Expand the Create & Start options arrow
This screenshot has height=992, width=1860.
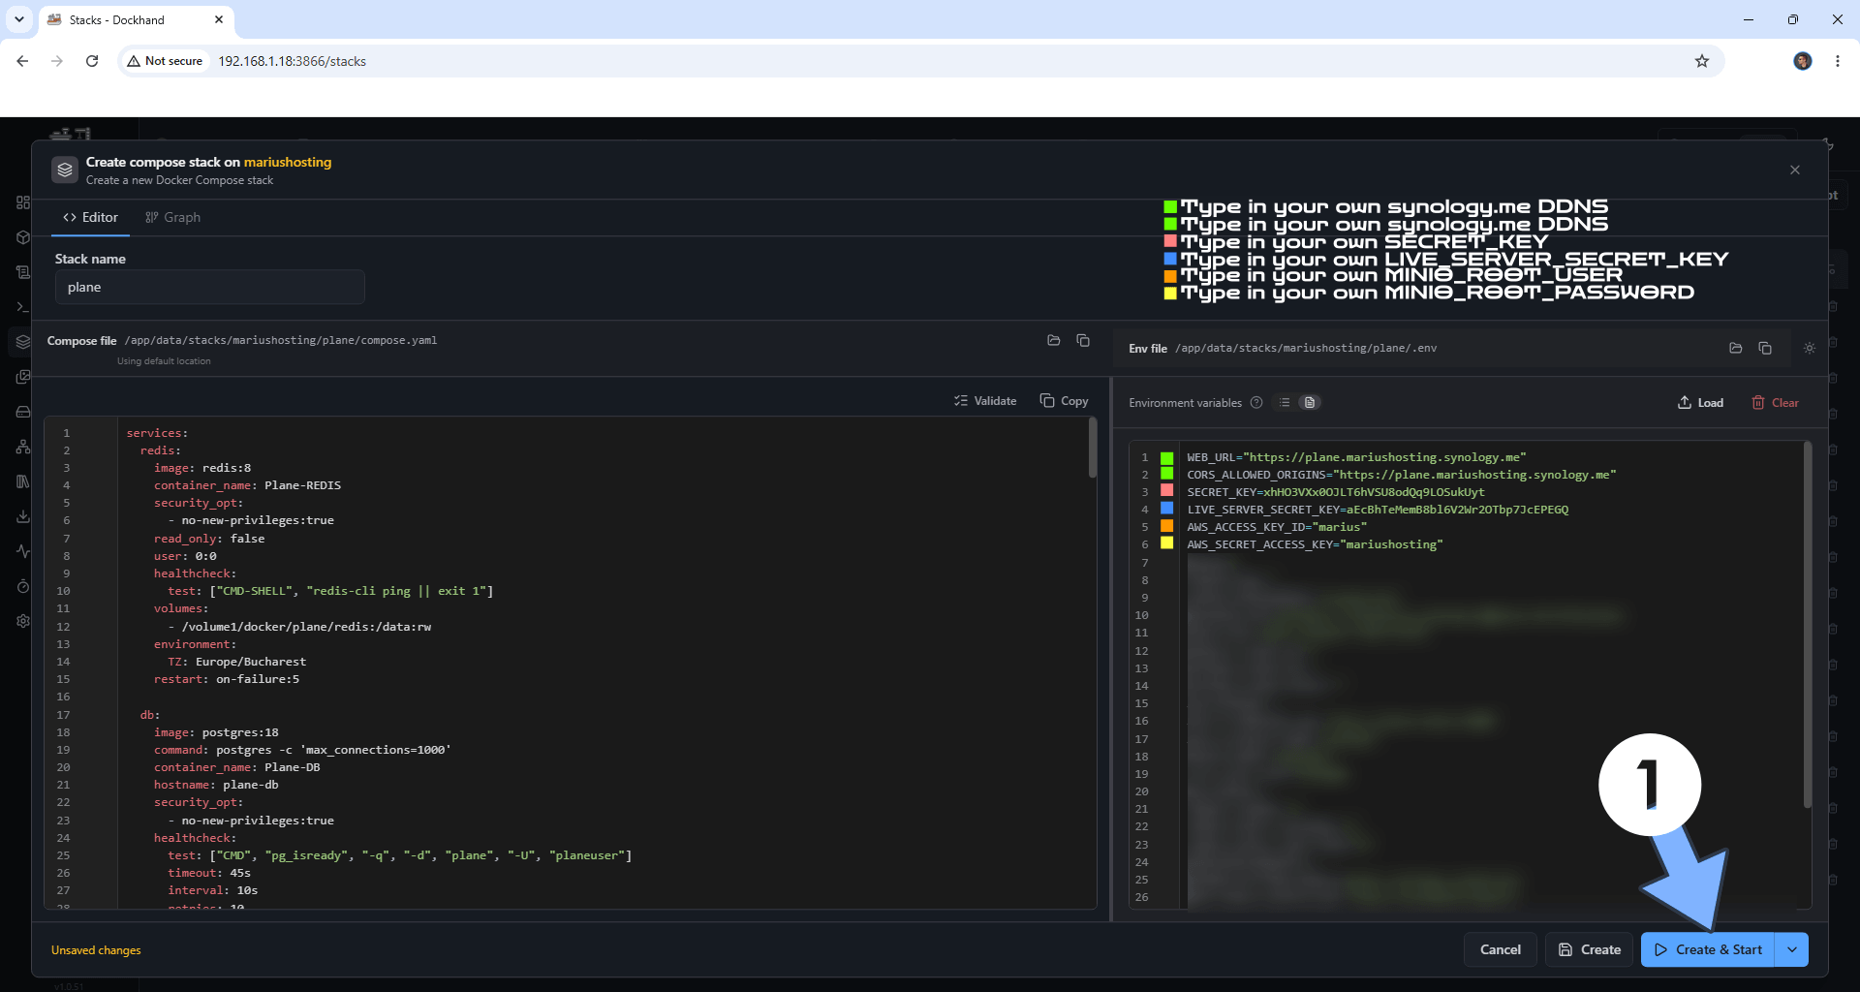coord(1792,949)
